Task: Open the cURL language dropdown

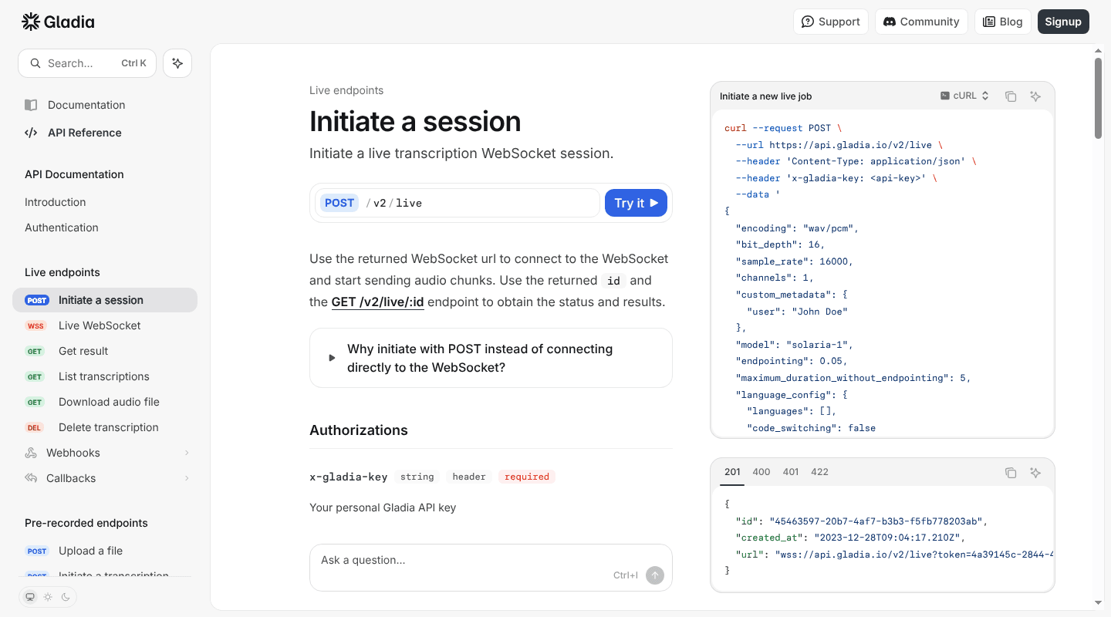Action: click(x=964, y=96)
